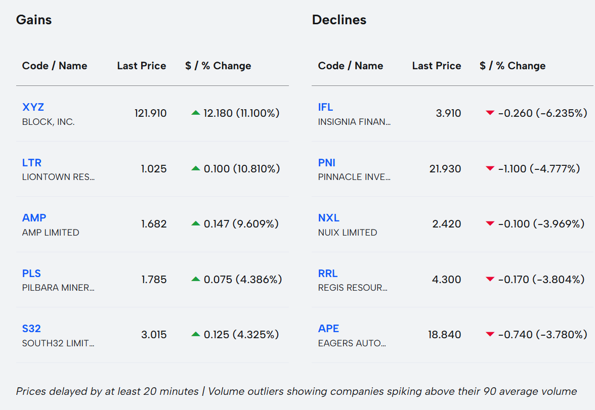Click red down arrow in APE row
The image size is (595, 410).
[x=490, y=335]
